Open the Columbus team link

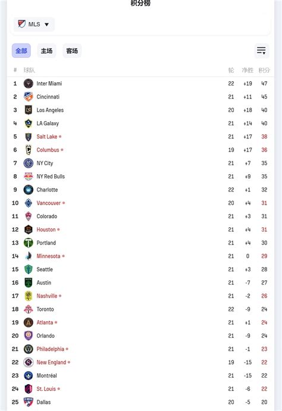48,150
